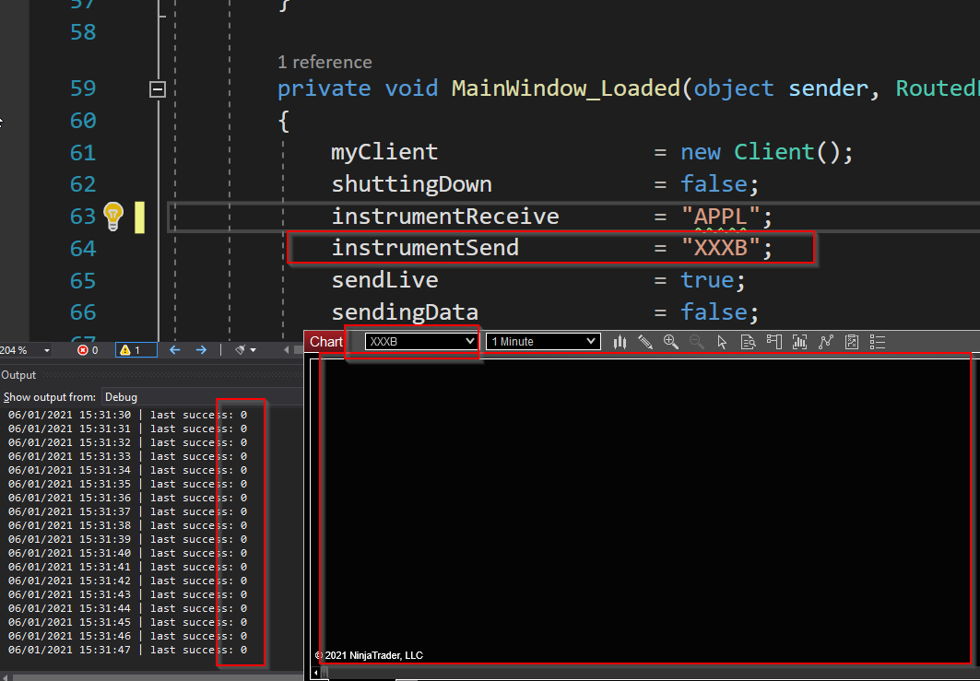Open the data series bars icon
The image size is (980, 681).
799,342
